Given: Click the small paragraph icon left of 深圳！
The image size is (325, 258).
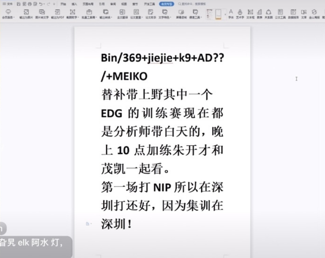Looking at the screenshot, I should pos(88,224).
